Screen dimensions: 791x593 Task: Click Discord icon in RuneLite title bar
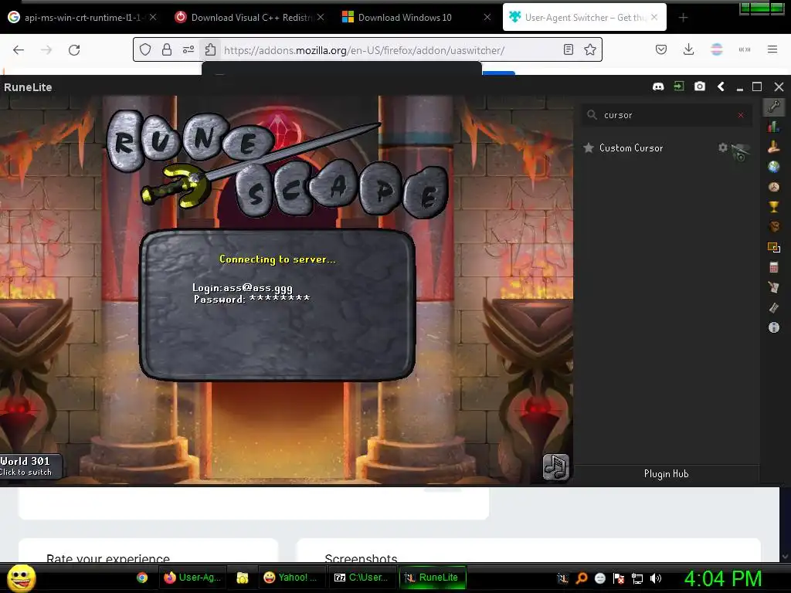658,86
